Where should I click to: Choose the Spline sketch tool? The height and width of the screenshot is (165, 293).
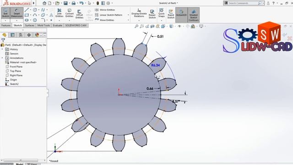[43, 10]
